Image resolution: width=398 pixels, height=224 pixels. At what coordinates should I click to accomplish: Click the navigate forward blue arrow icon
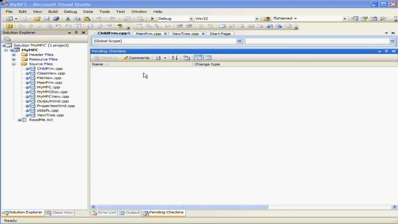pos(279,26)
